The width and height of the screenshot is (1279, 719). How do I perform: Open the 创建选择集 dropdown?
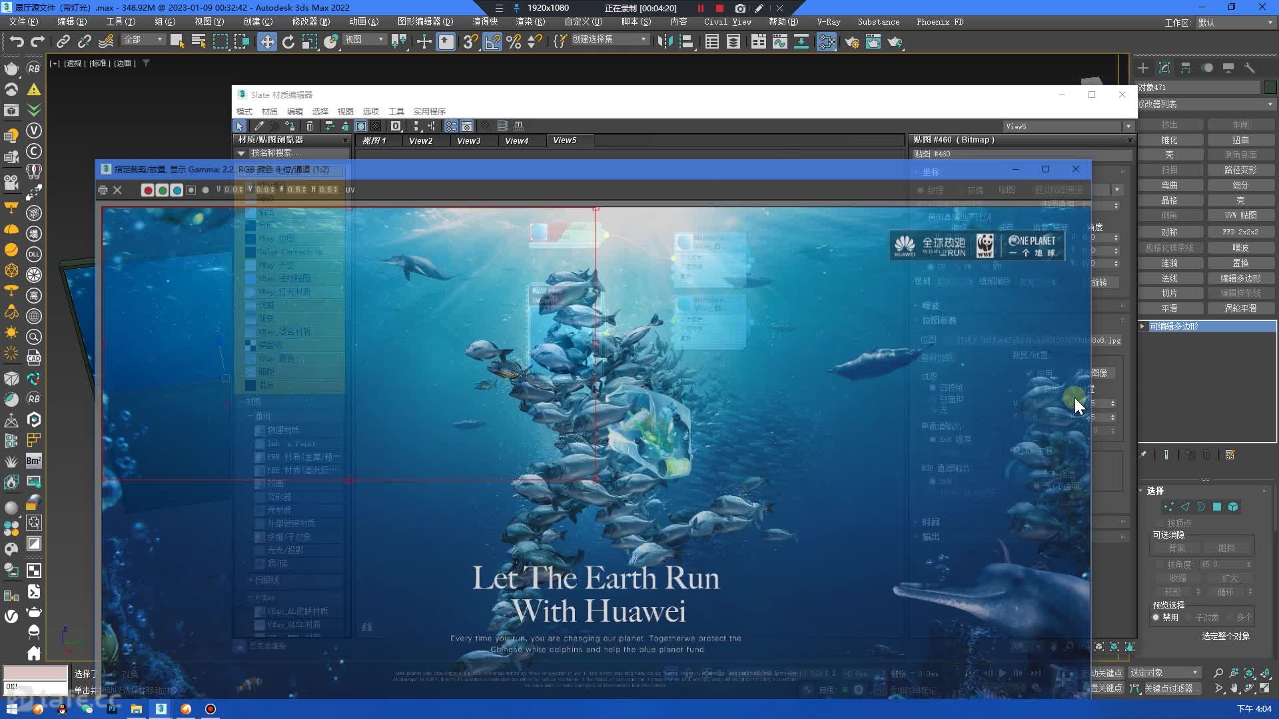610,39
